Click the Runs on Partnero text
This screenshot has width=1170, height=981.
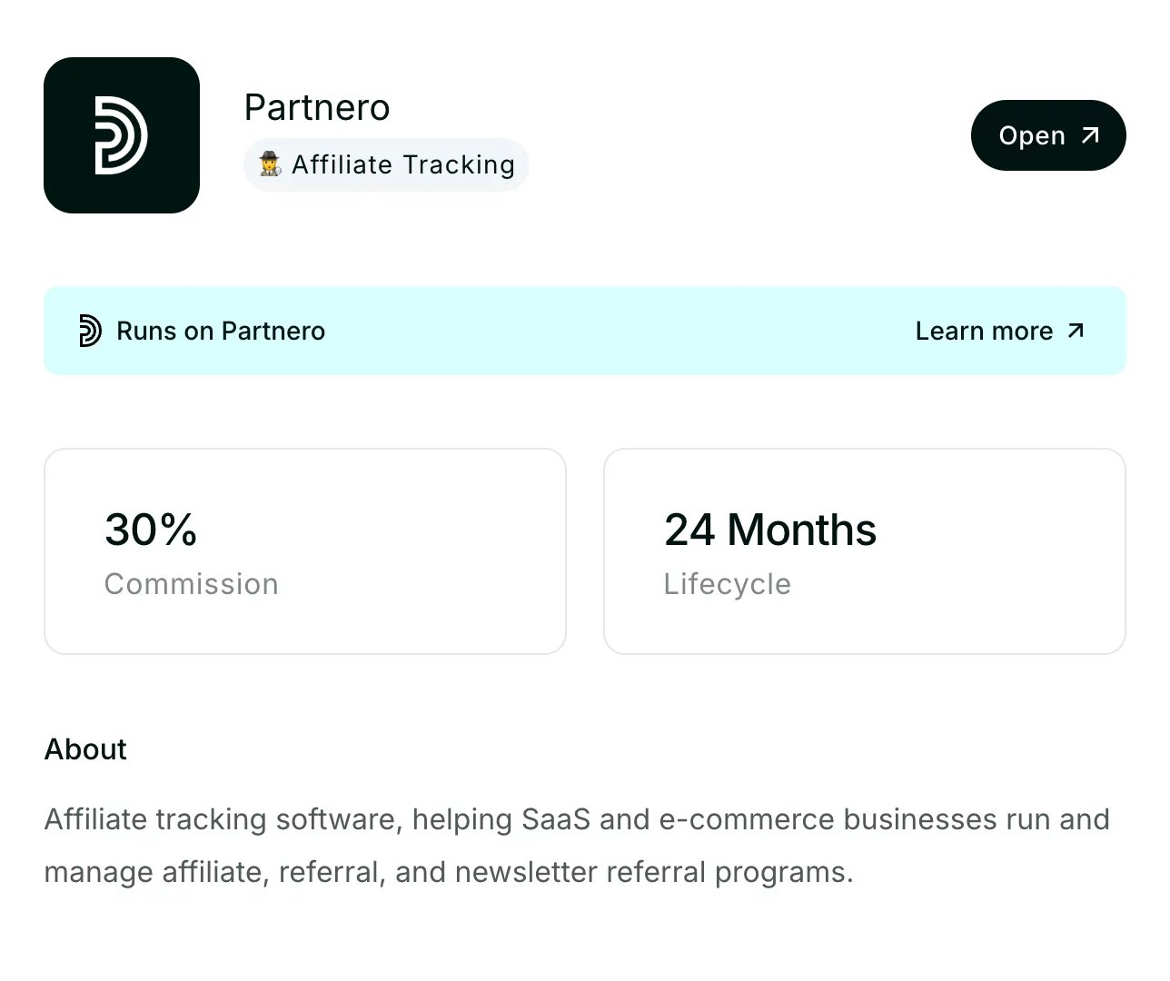pyautogui.click(x=221, y=331)
